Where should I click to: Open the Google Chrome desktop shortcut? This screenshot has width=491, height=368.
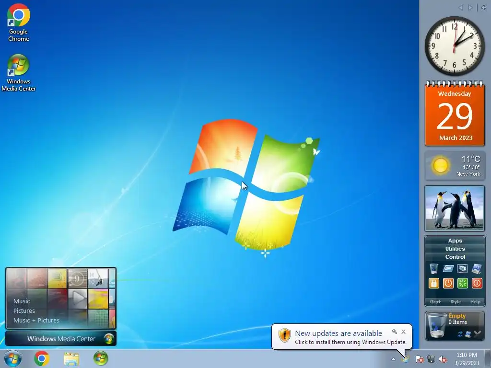[x=19, y=23]
